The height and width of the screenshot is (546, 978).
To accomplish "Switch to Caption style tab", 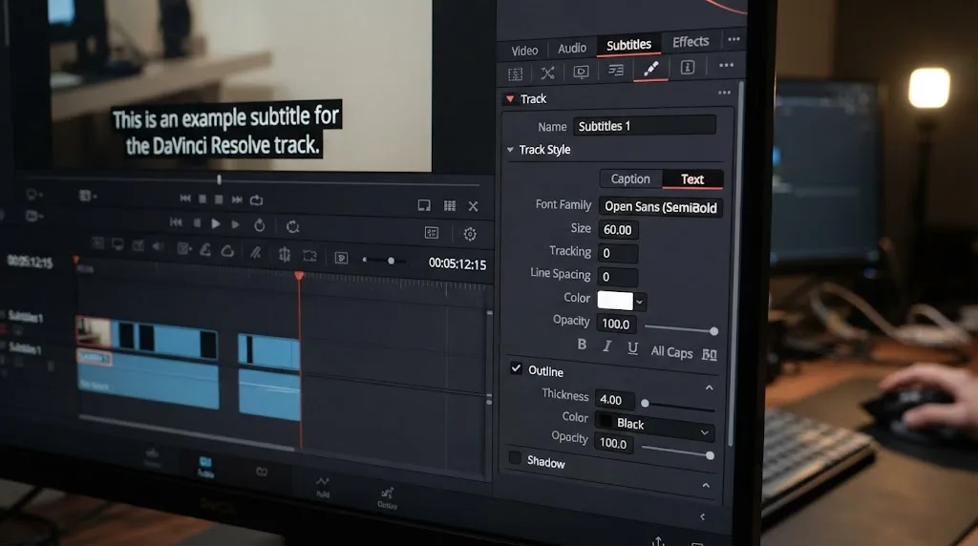I will click(630, 178).
